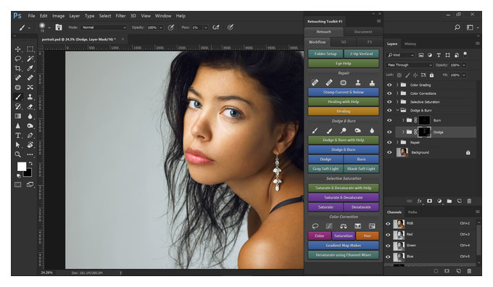Select the Eraser tool
Screen dimensions: 493x287
[30, 107]
